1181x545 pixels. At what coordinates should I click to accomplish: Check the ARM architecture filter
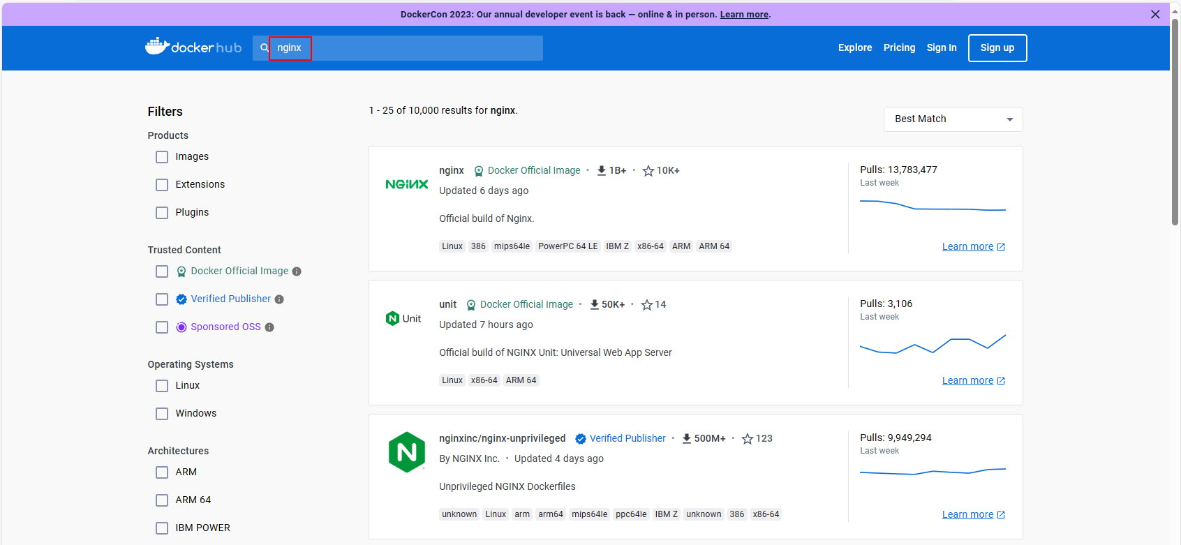tap(162, 472)
